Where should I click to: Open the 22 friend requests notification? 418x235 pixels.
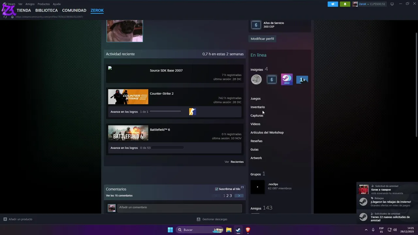(x=387, y=217)
